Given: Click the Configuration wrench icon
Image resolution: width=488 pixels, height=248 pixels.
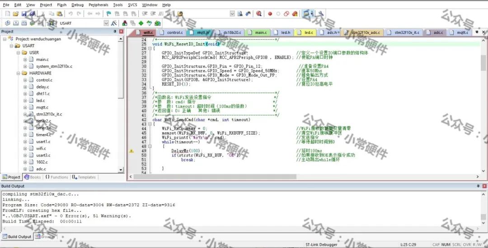Looking at the screenshot, I should click(321, 14).
